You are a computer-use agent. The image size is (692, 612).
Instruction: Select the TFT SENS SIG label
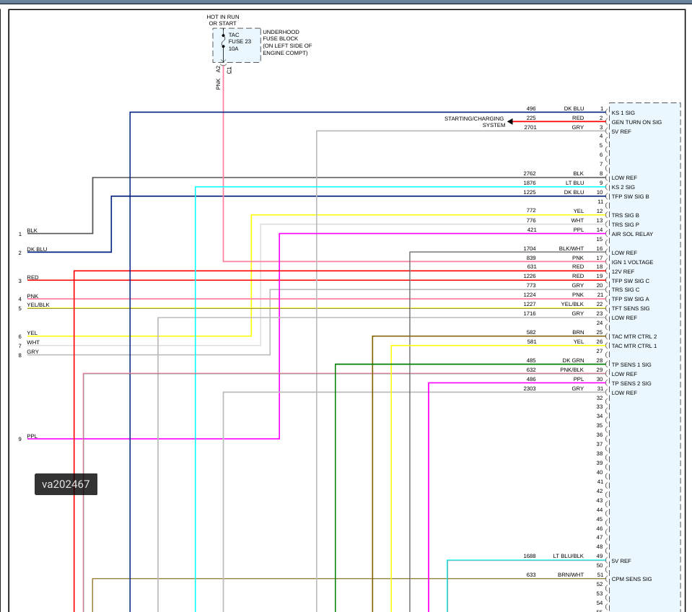coord(630,308)
